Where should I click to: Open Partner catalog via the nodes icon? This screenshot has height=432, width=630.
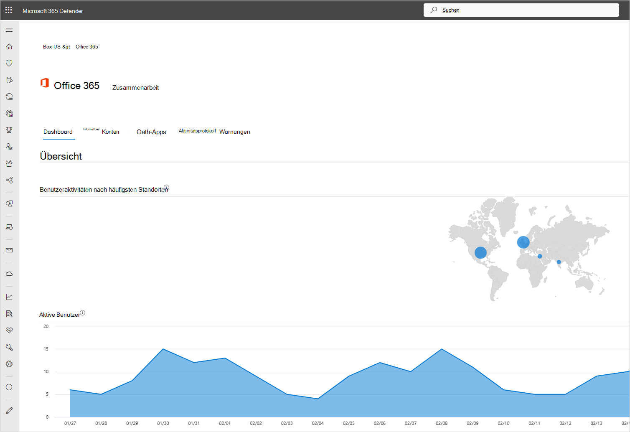click(x=9, y=180)
